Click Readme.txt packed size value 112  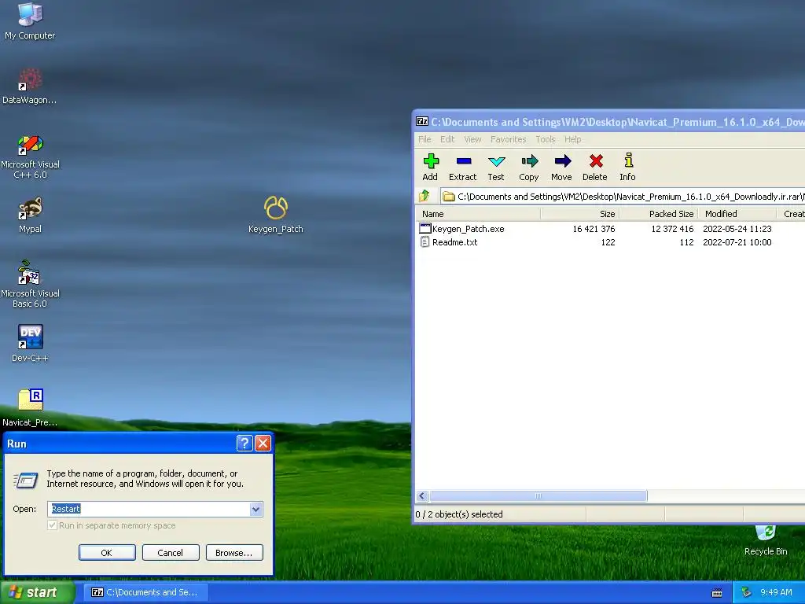click(686, 242)
